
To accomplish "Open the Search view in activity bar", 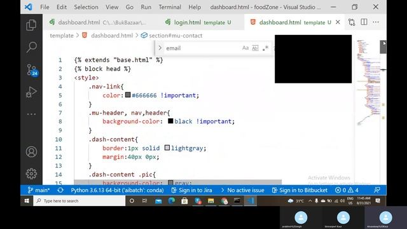I will pos(31,47).
